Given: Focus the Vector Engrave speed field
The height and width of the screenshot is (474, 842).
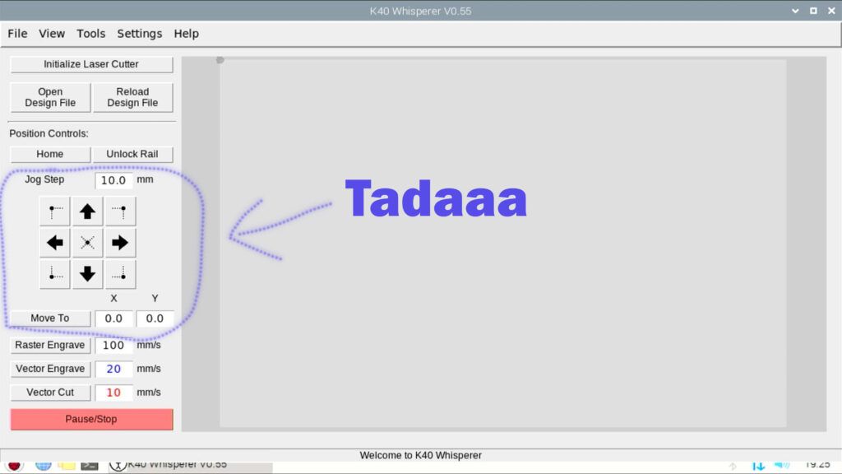Looking at the screenshot, I should pyautogui.click(x=113, y=369).
